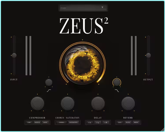Click the window resize grip corner
This screenshot has width=165, height=132.
163,130
